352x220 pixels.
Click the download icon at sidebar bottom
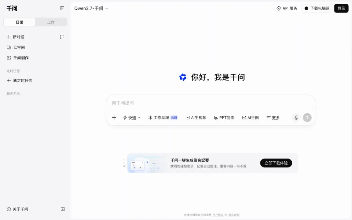pyautogui.click(x=63, y=209)
